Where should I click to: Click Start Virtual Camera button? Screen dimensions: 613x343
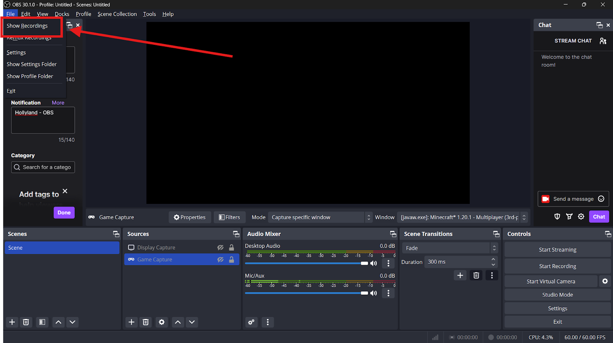tap(551, 281)
